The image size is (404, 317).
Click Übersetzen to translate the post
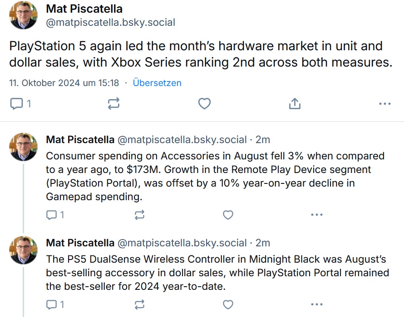pos(157,83)
